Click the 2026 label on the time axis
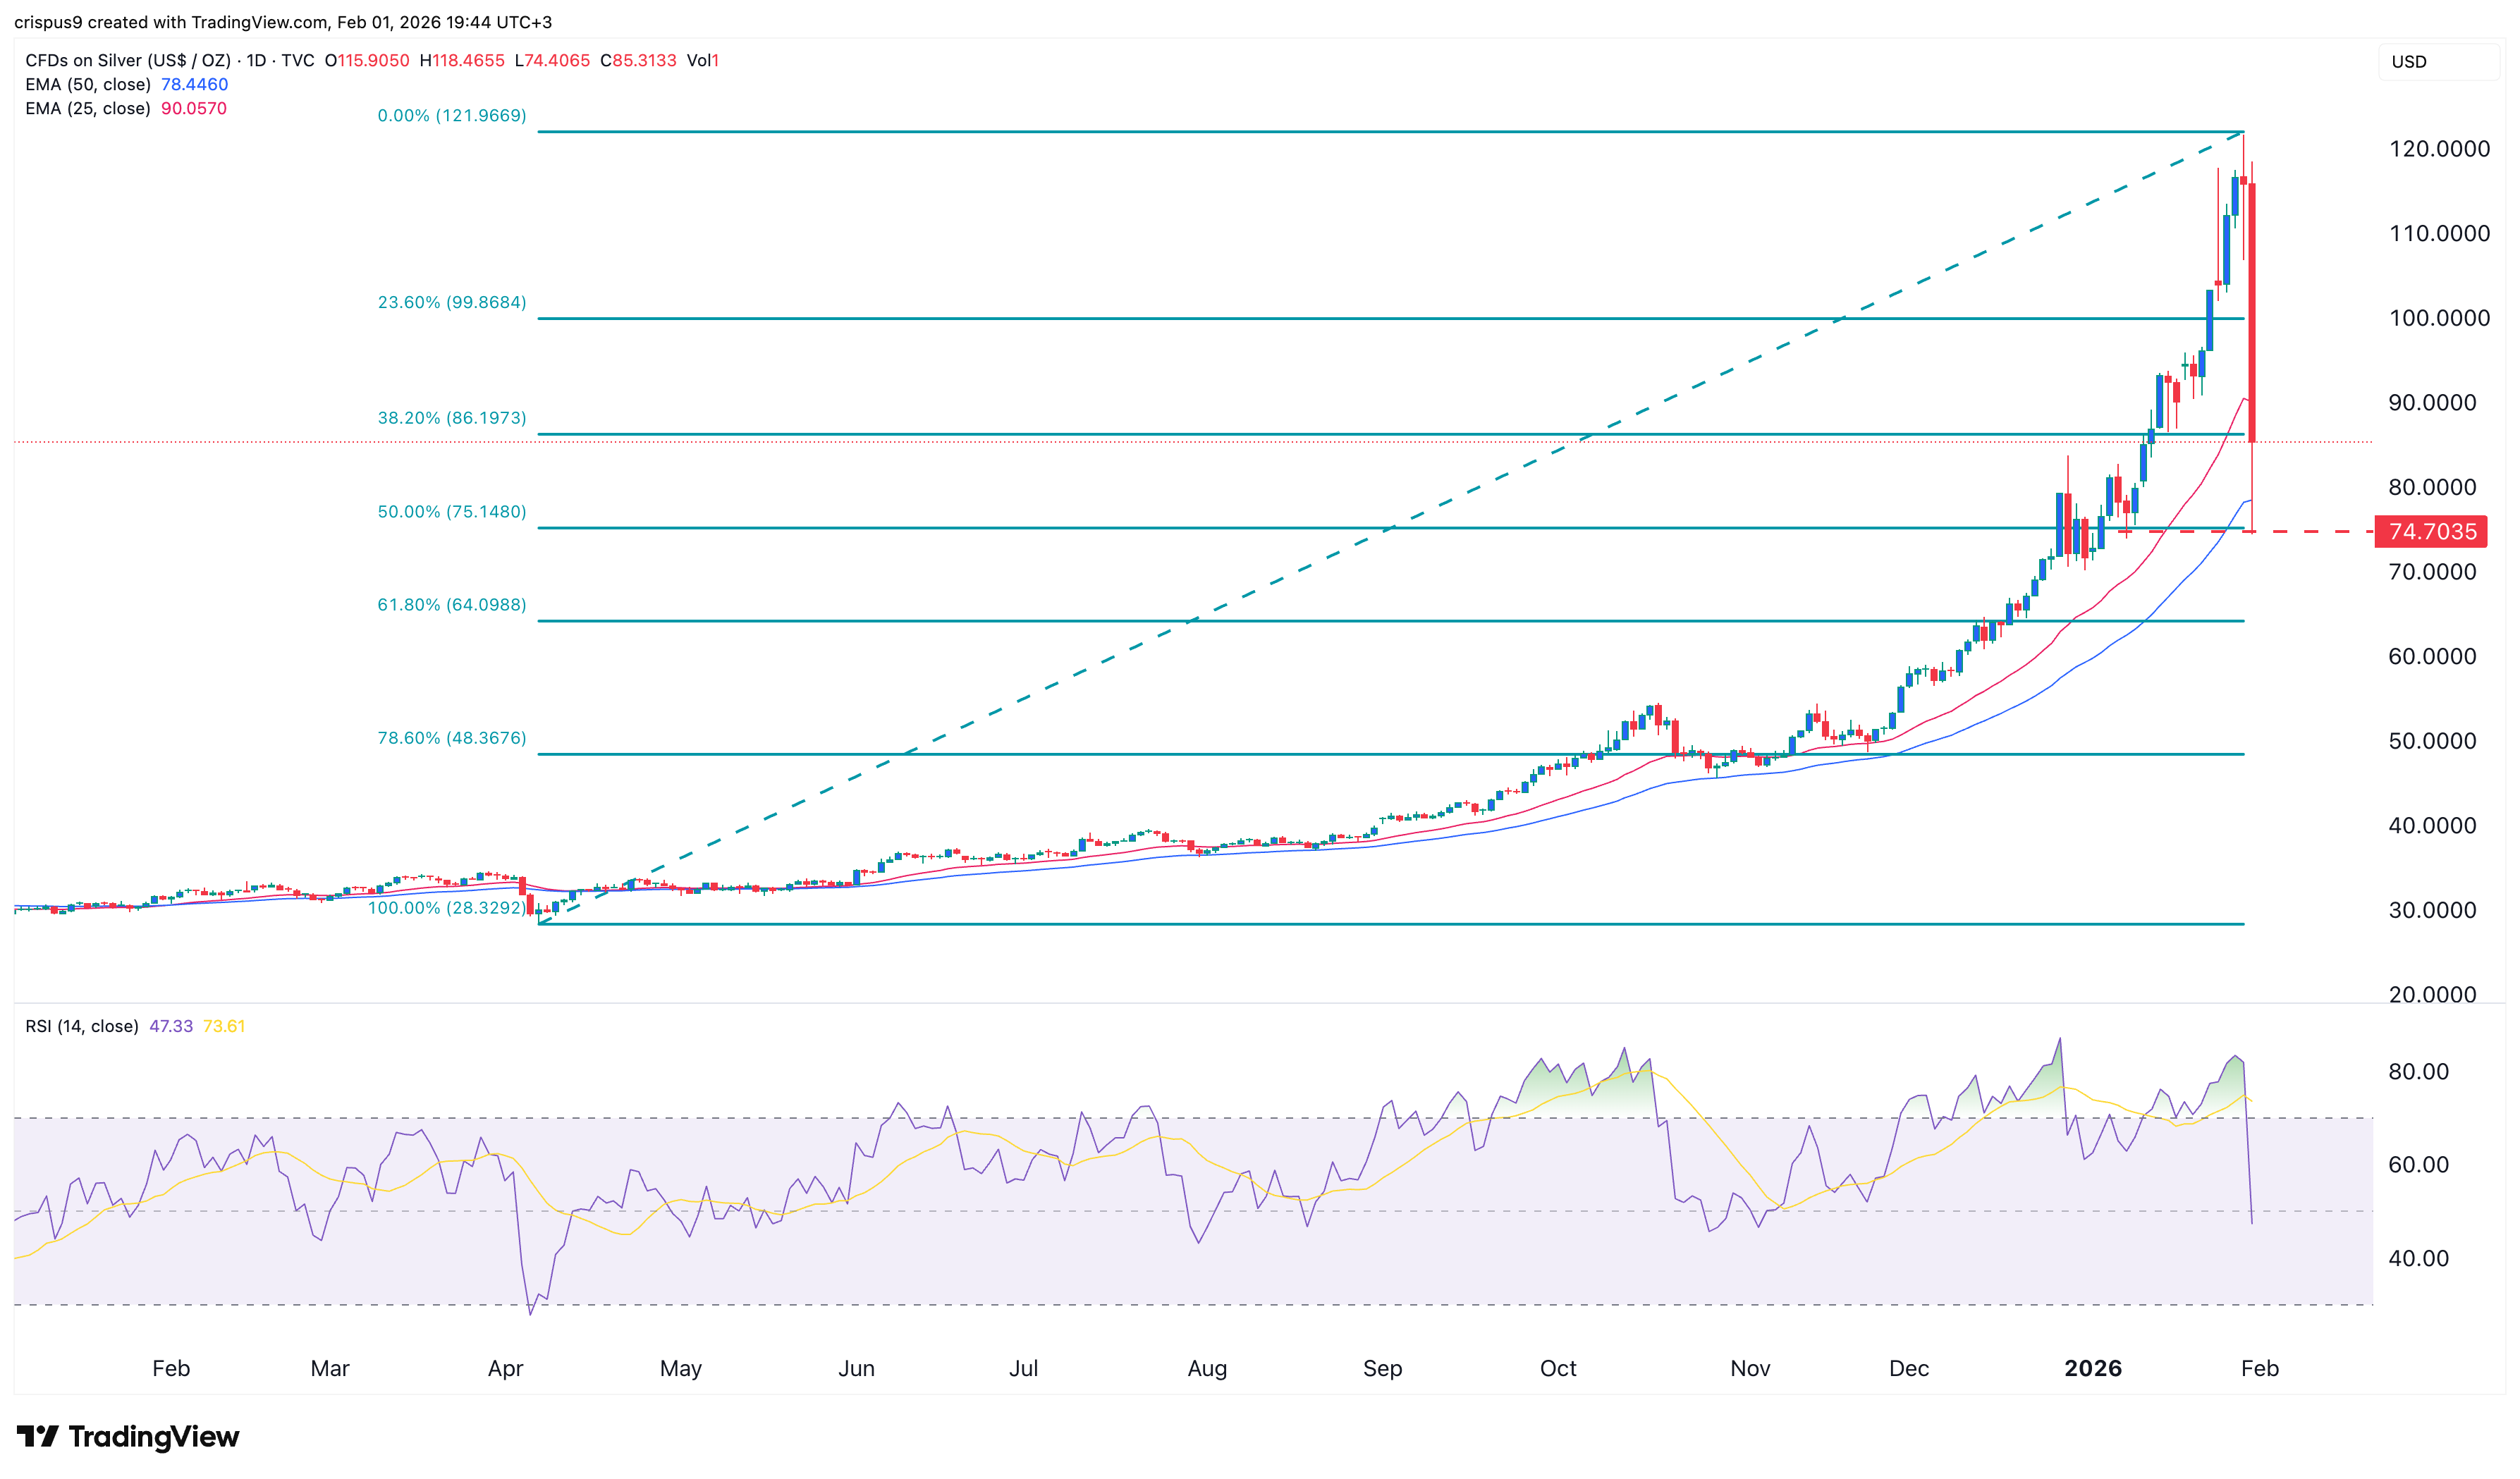This screenshot has height=1479, width=2520. point(2092,1368)
